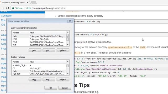Click system variables scrollbar down arrow
Viewport: 168px width, 94px height.
[x=68, y=74]
